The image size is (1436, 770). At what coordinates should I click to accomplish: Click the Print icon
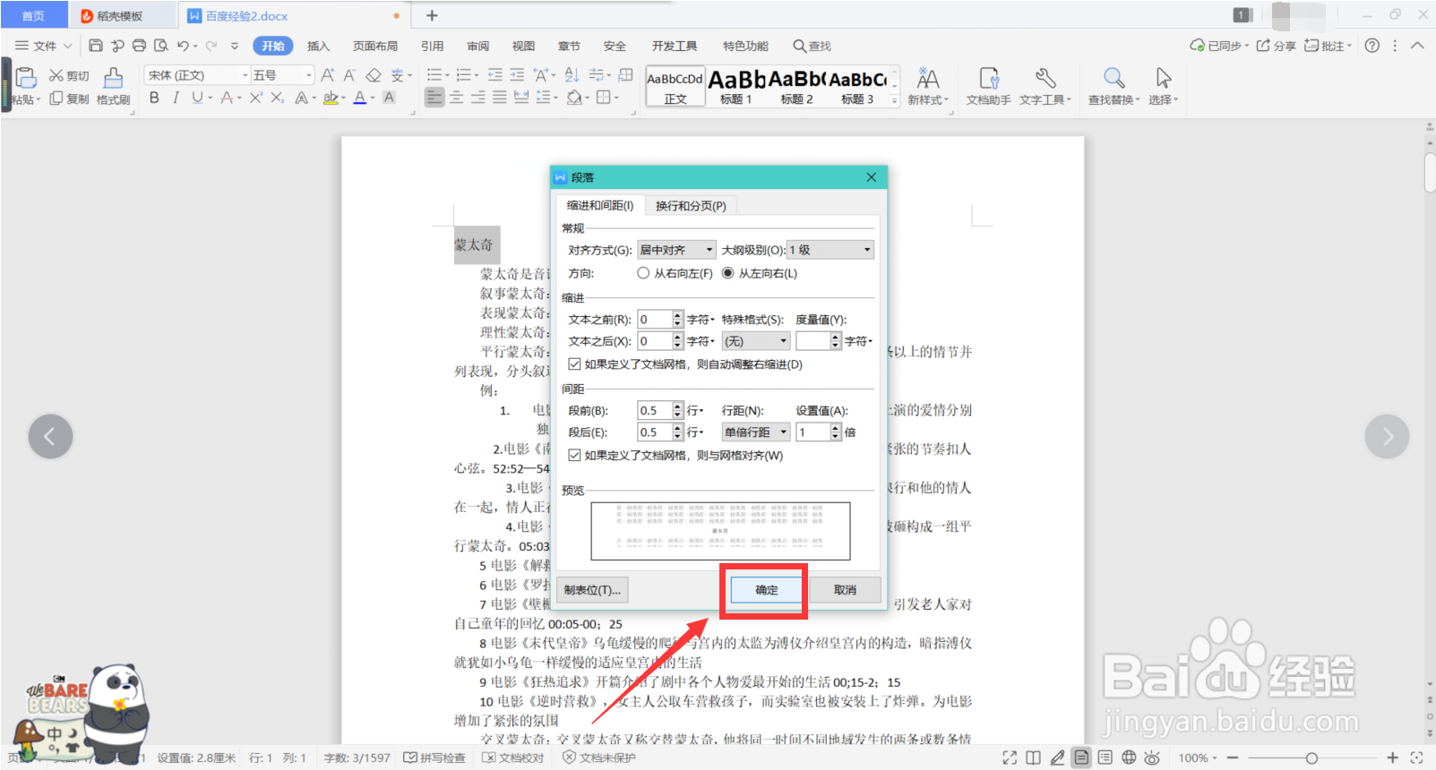[139, 46]
